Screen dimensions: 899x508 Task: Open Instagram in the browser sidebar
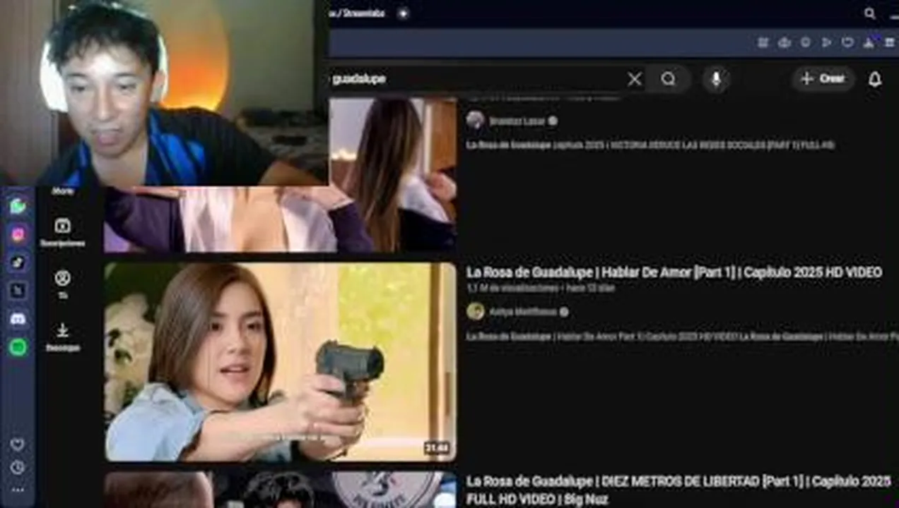click(18, 234)
